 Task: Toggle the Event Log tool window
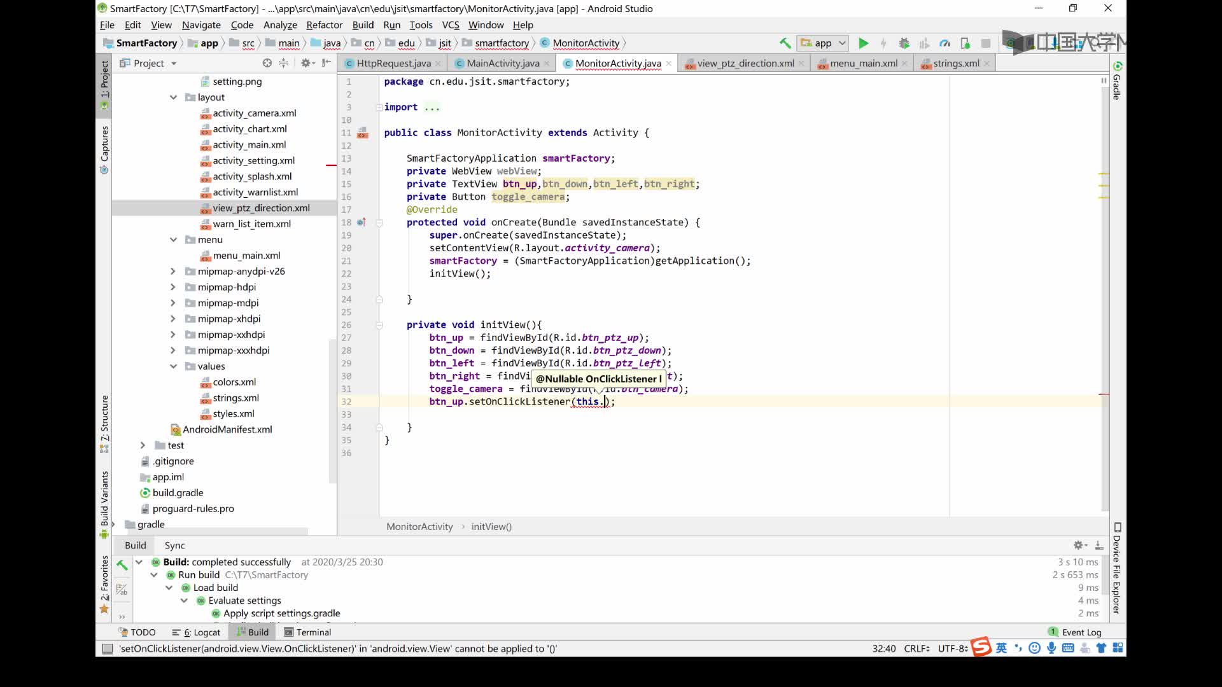[x=1074, y=632]
